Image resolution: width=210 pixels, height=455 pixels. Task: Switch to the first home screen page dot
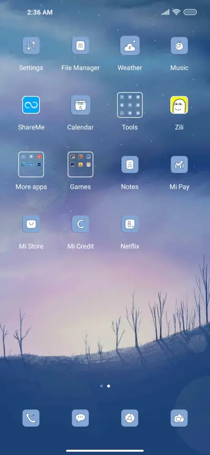101,386
